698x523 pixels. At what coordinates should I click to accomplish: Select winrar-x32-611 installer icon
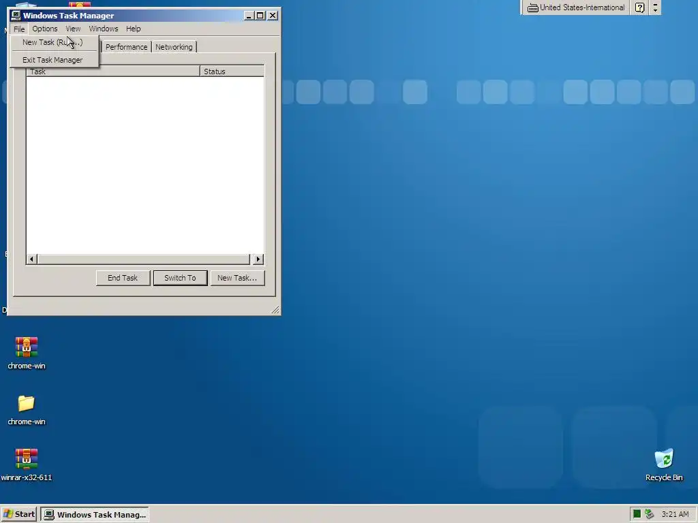pyautogui.click(x=27, y=458)
